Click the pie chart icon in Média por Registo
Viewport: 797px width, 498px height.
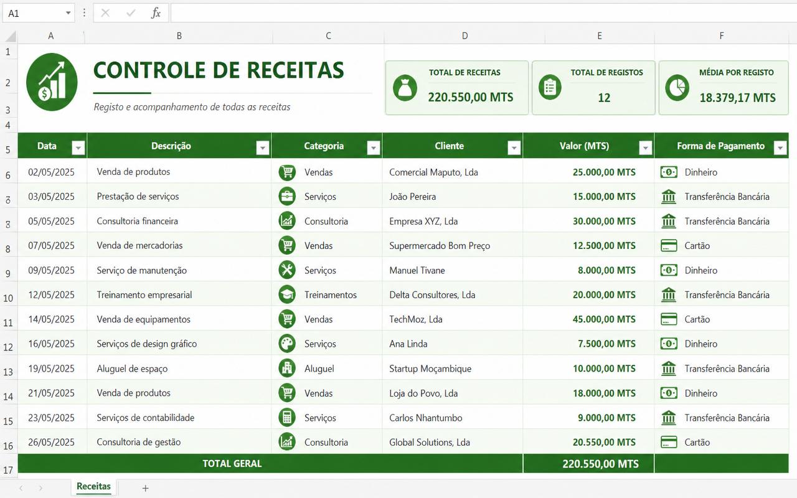click(x=677, y=88)
